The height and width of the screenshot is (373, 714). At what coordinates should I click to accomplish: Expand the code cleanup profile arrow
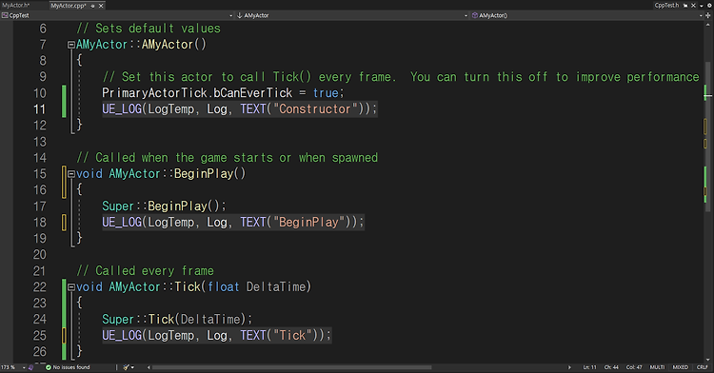click(132, 367)
